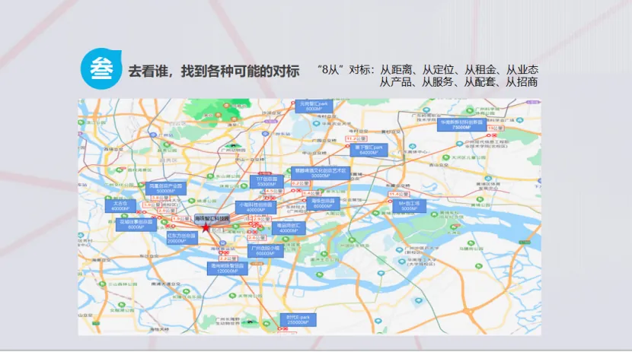Select the 广州创投小镇 60000M² label
Image resolution: width=632 pixels, height=352 pixels.
pos(265,251)
